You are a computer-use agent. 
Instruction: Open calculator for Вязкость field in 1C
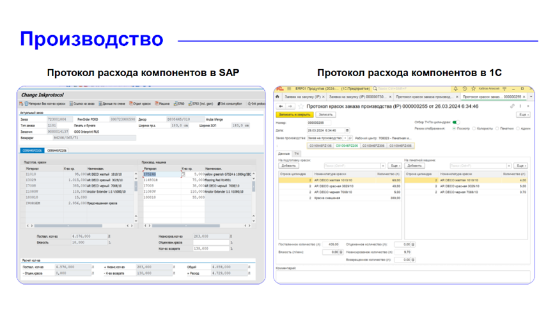pyautogui.click(x=341, y=252)
